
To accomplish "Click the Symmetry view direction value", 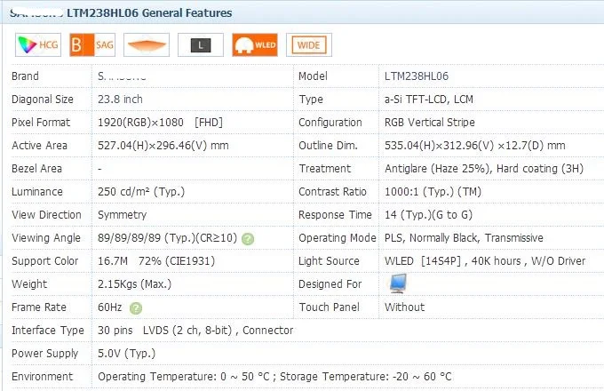I will (x=122, y=215).
